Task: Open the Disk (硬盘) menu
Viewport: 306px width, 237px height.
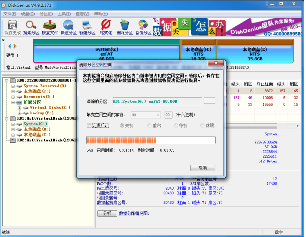Action: click(x=28, y=14)
